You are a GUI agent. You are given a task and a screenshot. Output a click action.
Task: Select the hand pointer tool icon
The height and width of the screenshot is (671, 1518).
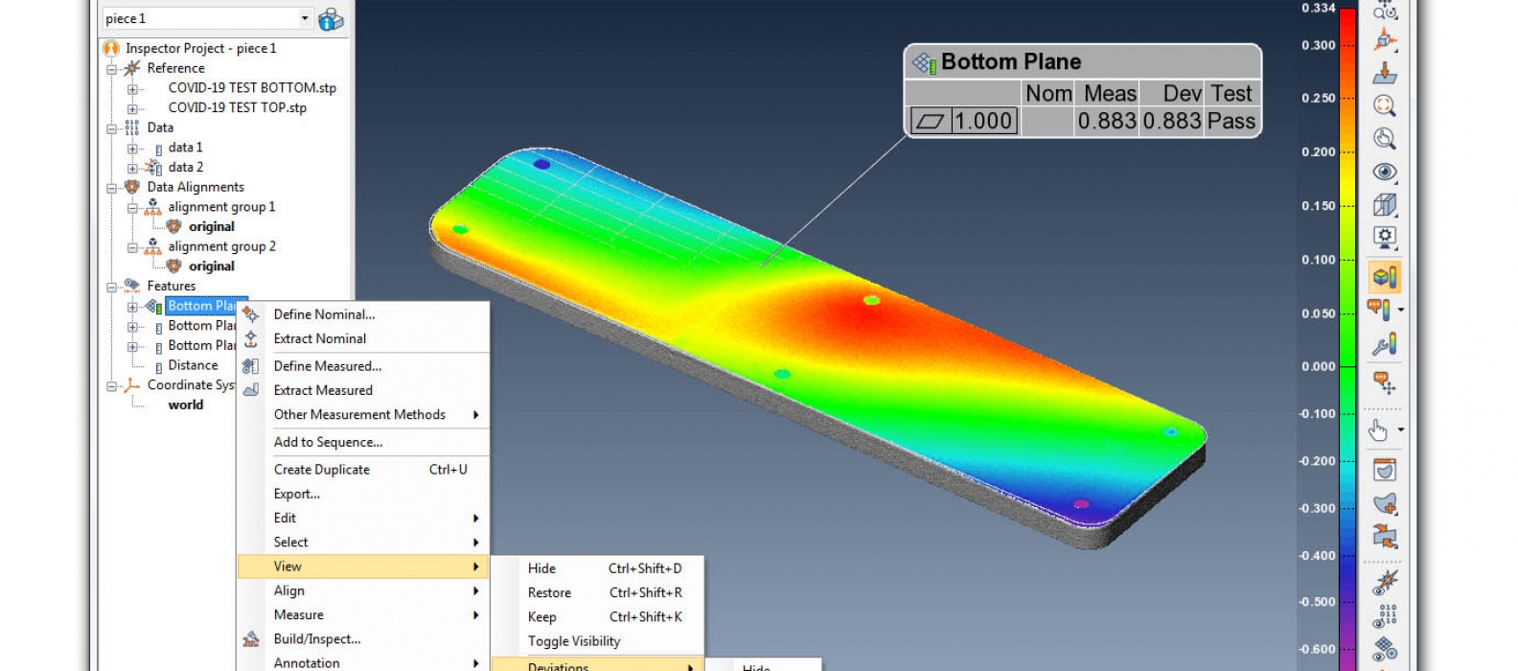[1378, 430]
